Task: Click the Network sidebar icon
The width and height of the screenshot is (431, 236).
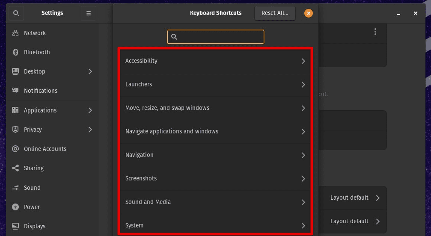Action: click(x=15, y=33)
